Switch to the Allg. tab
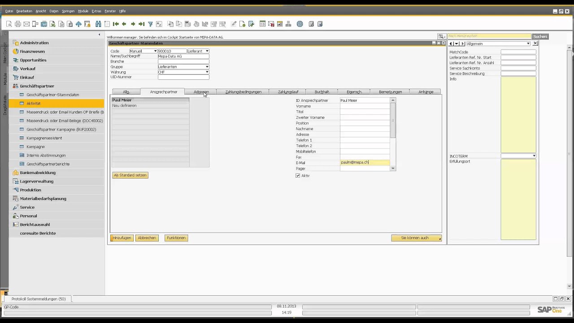The height and width of the screenshot is (323, 574). (126, 92)
